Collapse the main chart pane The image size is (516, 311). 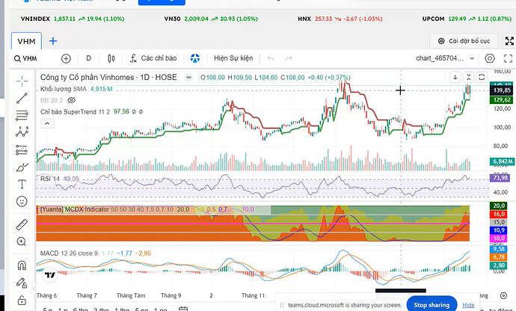tap(468, 77)
